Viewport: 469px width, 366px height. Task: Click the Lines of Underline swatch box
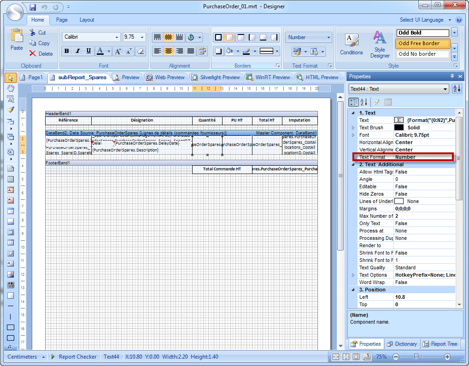[x=399, y=201]
